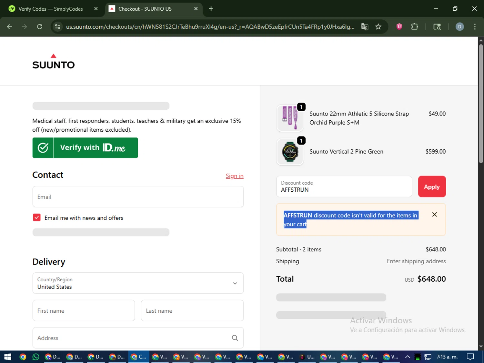Image resolution: width=484 pixels, height=363 pixels.
Task: Close the Verify Codes SimplyCodes tab
Action: pos(96,9)
